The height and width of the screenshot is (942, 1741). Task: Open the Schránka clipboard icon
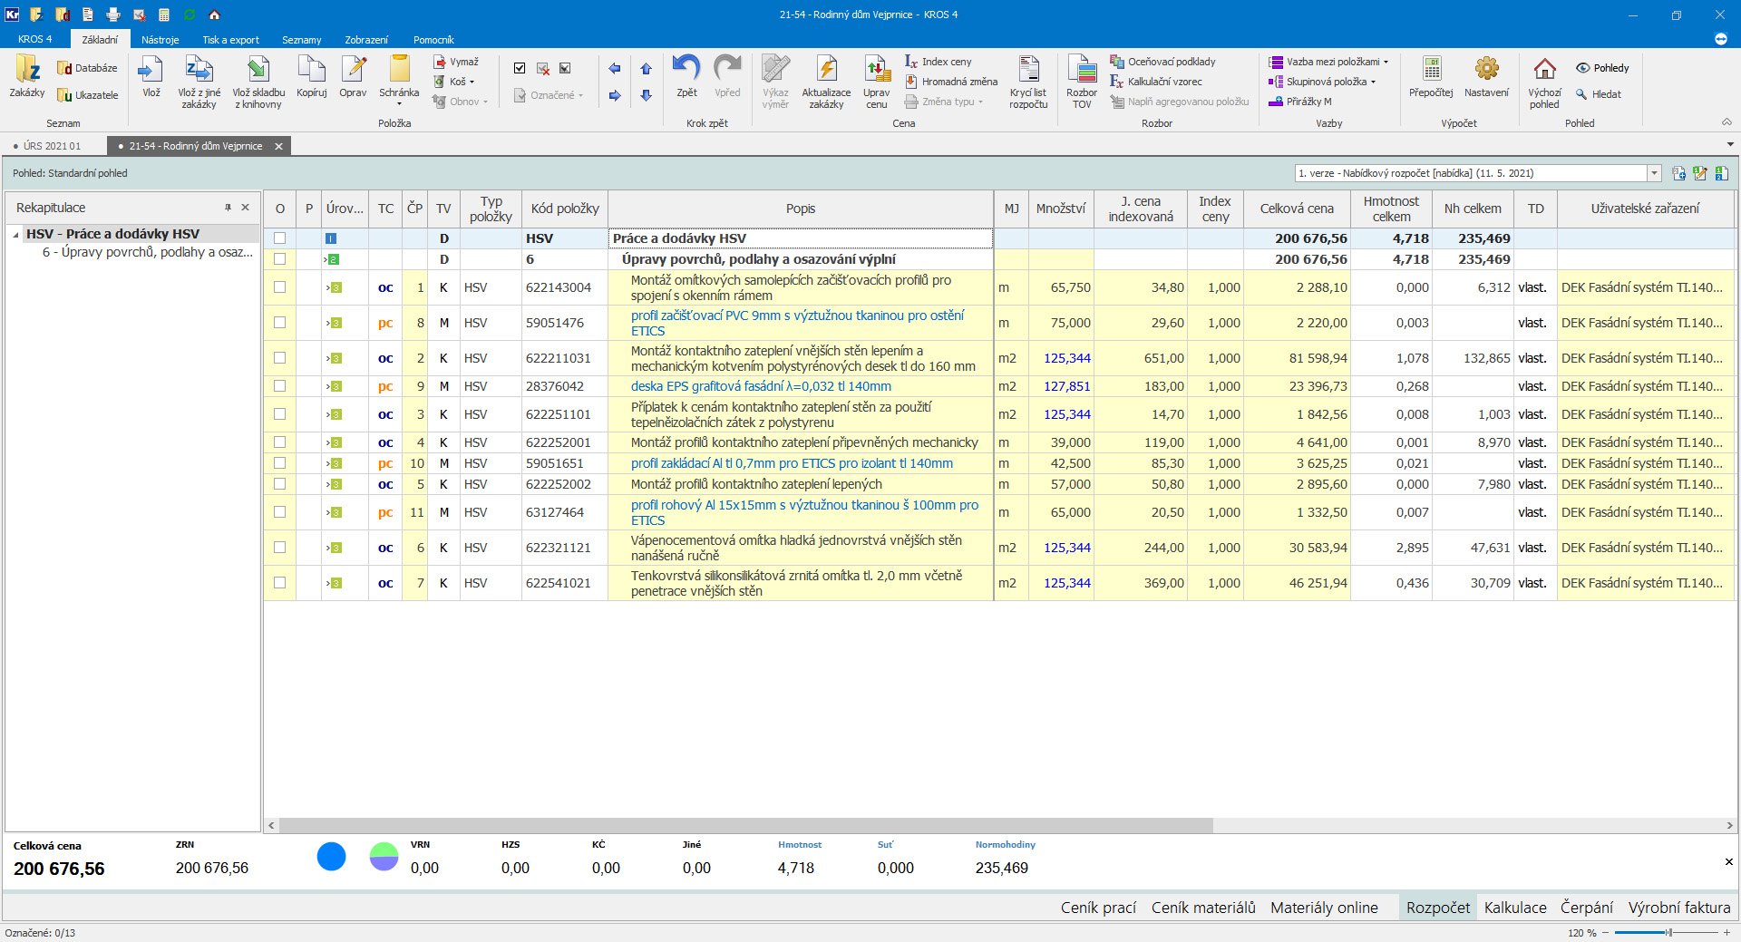pos(399,71)
